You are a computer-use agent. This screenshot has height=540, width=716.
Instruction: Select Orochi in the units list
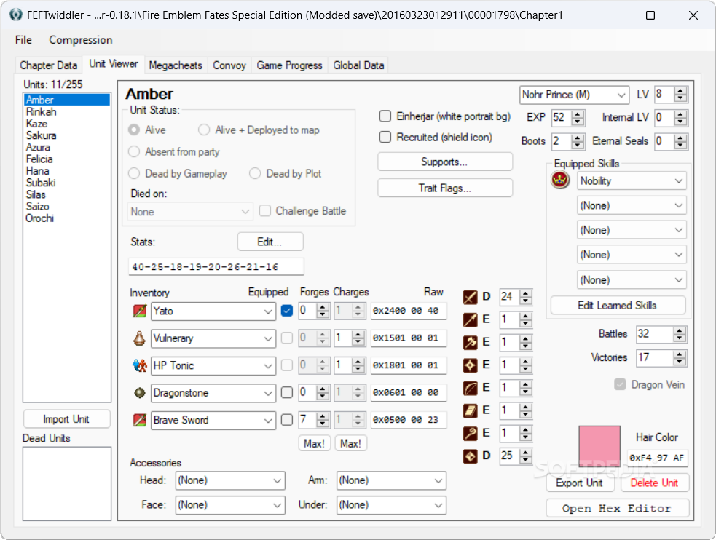click(x=67, y=218)
